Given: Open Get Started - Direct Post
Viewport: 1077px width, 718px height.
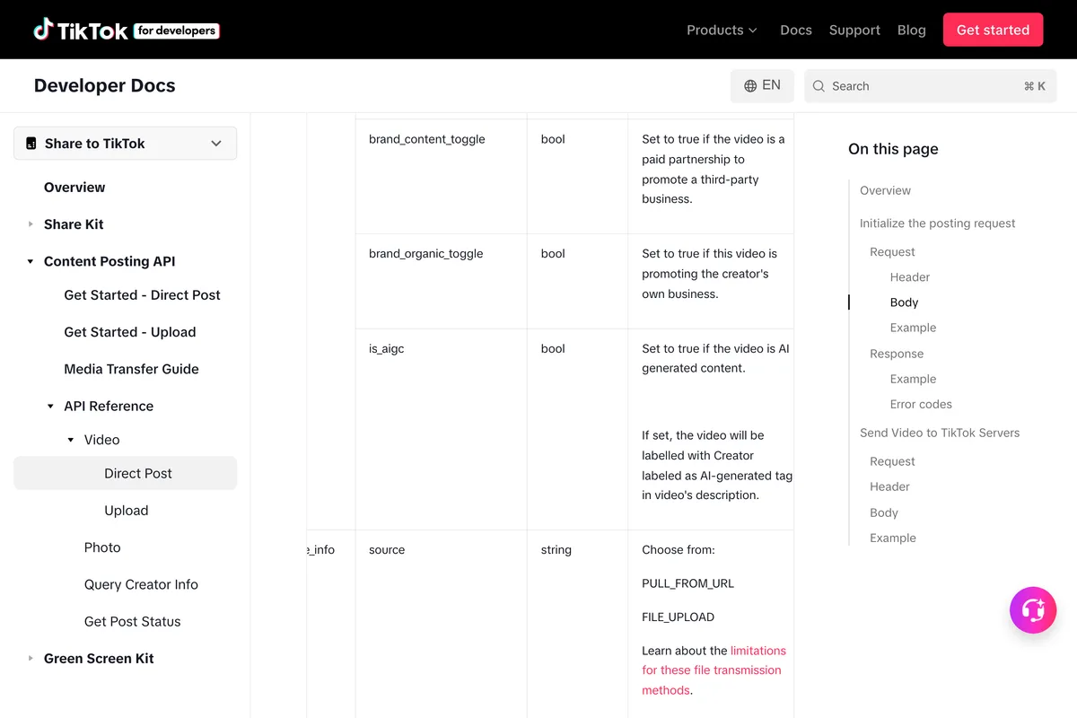Looking at the screenshot, I should (x=142, y=295).
